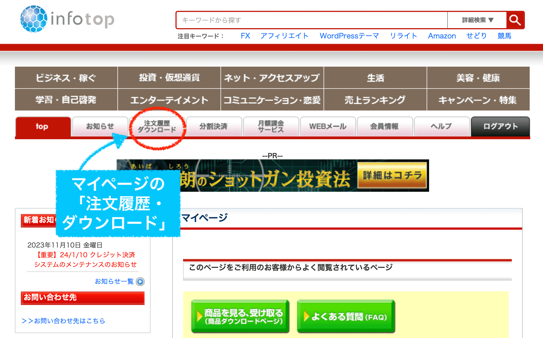543x338 pixels.
Task: Open the WEBメール tab
Action: (x=328, y=126)
